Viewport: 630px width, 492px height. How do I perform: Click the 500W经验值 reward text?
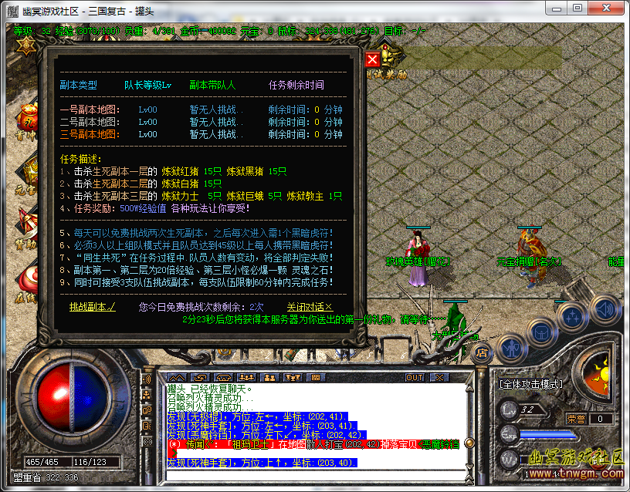click(x=143, y=209)
